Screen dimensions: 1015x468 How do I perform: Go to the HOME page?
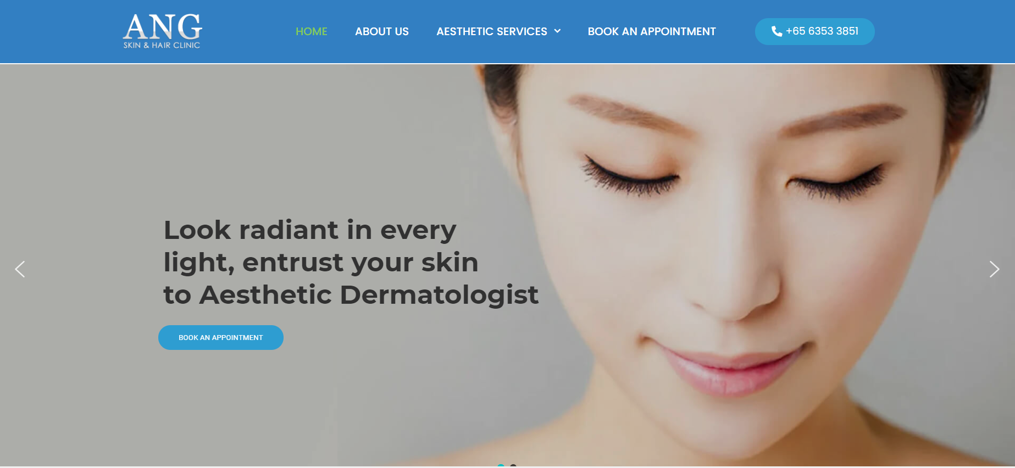(x=312, y=31)
